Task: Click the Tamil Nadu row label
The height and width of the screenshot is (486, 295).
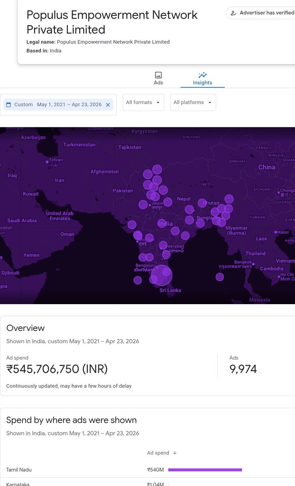Action: click(19, 470)
